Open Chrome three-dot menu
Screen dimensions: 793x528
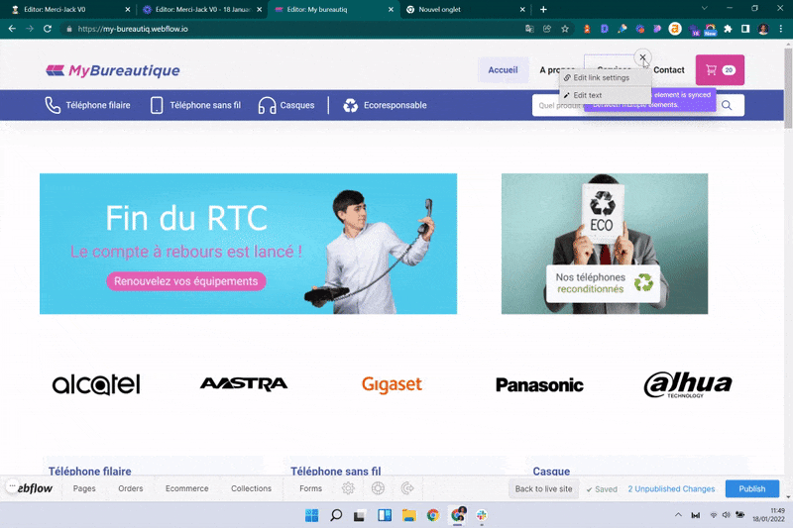[x=781, y=29]
